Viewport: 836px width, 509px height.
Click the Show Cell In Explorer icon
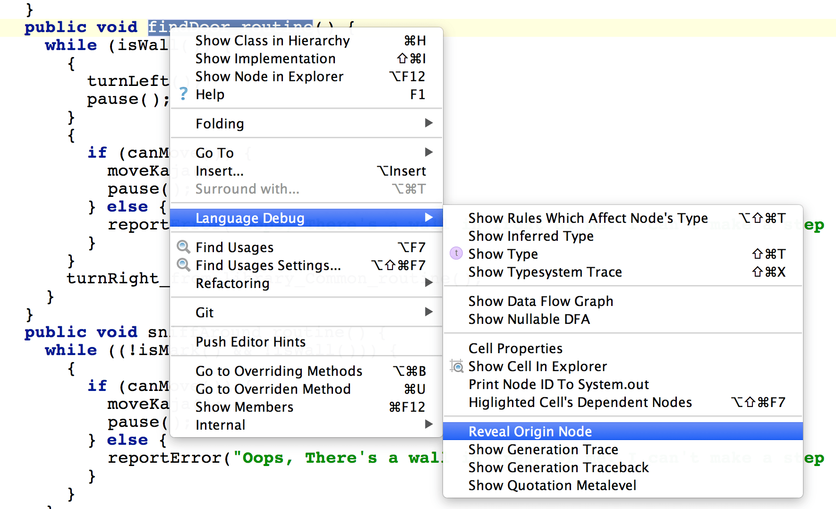click(x=457, y=366)
